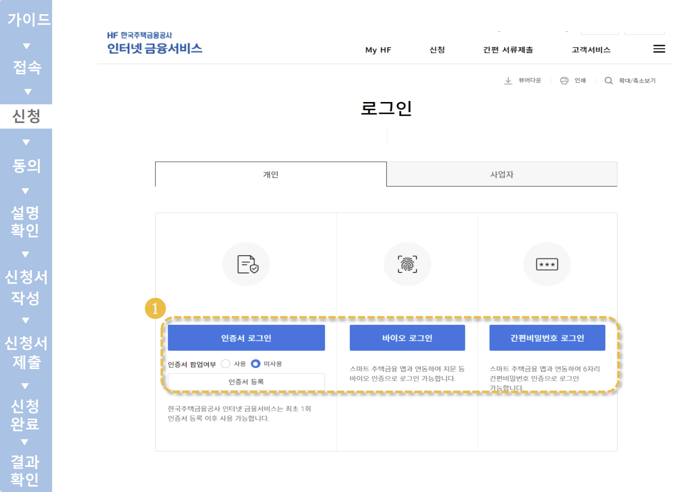Viewport: 689px width, 492px height.
Task: Select 사용 for 인증서 팝업여부
Action: [225, 364]
